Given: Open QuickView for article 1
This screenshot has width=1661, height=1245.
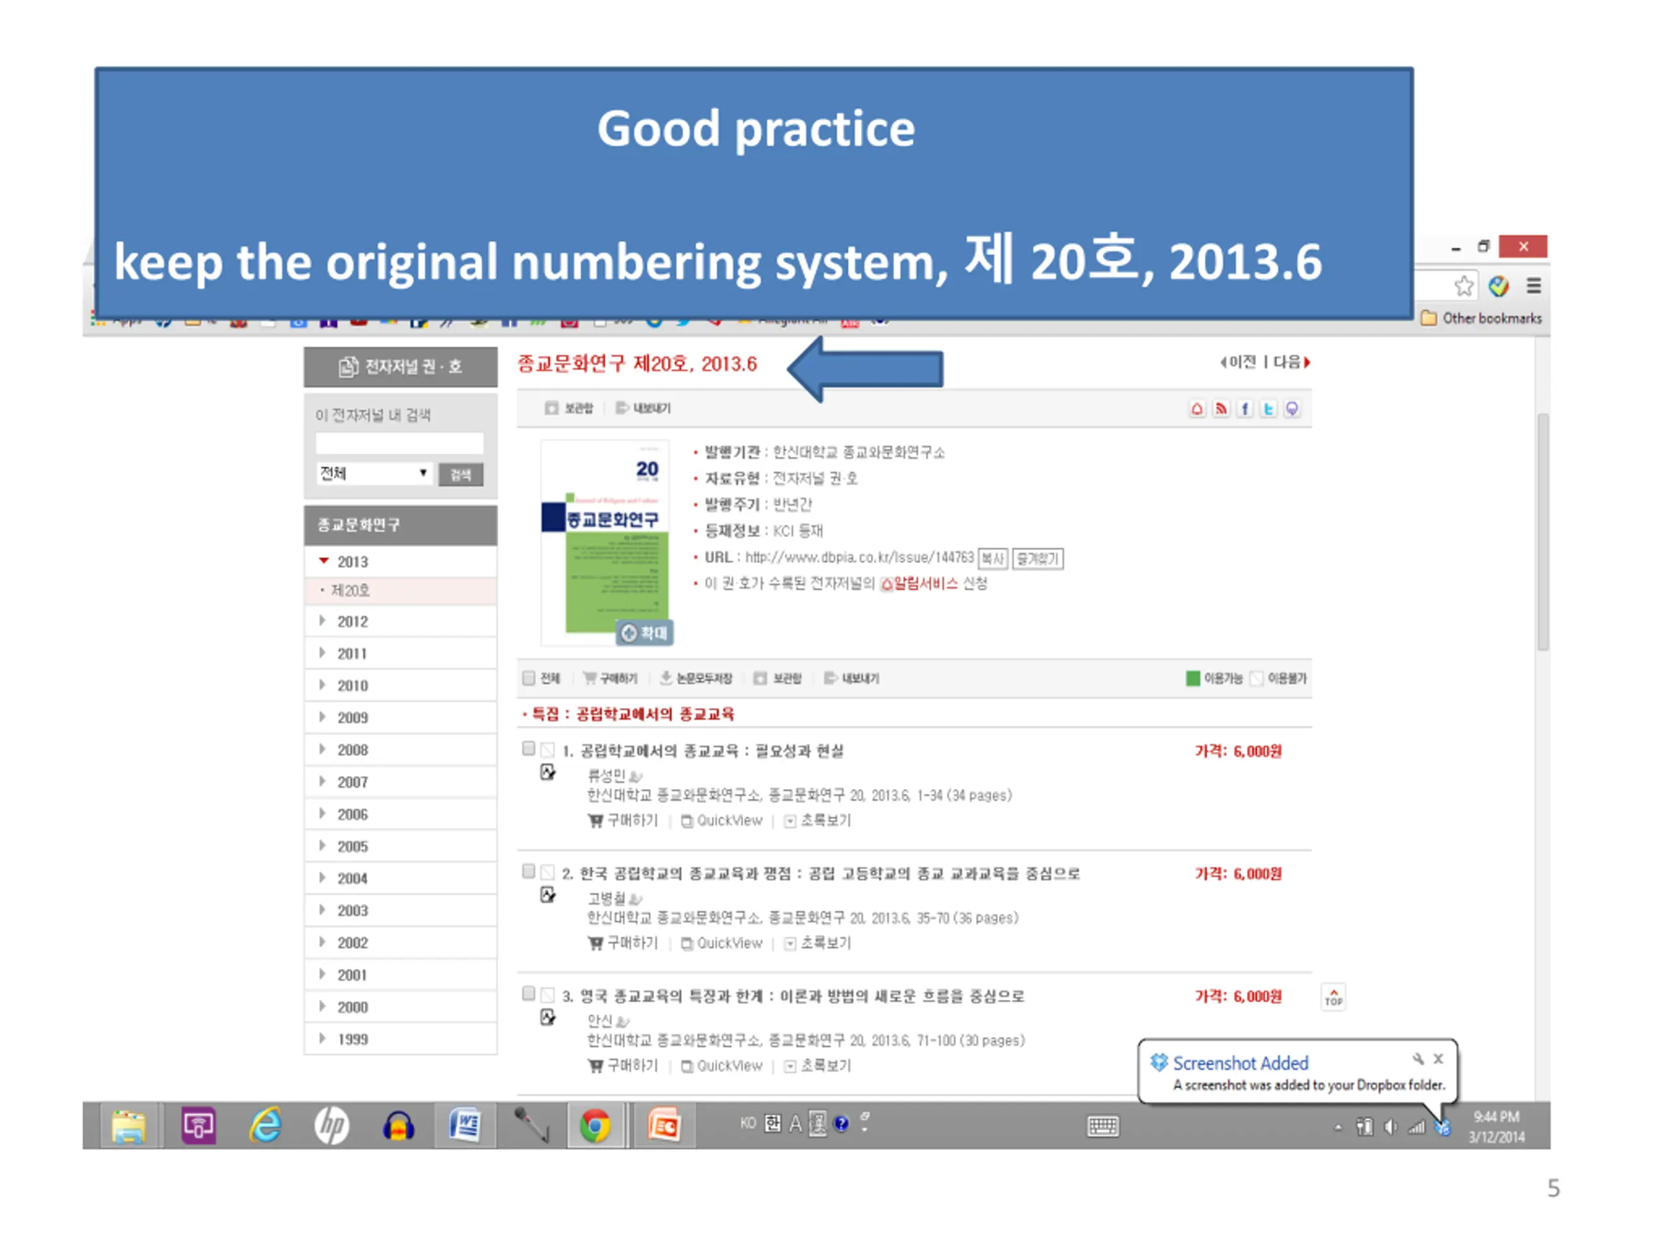Looking at the screenshot, I should click(721, 820).
